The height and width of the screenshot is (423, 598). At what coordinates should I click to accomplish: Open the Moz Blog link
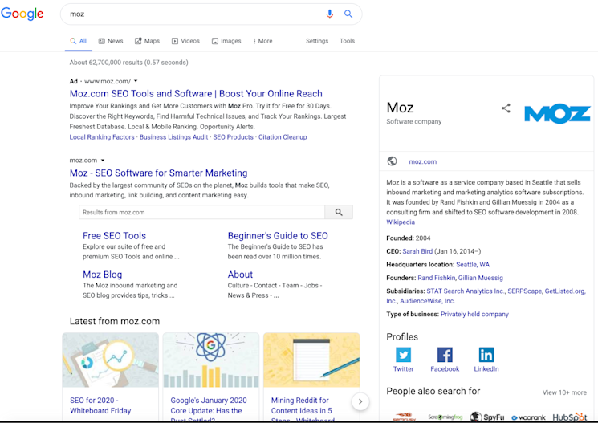(103, 275)
